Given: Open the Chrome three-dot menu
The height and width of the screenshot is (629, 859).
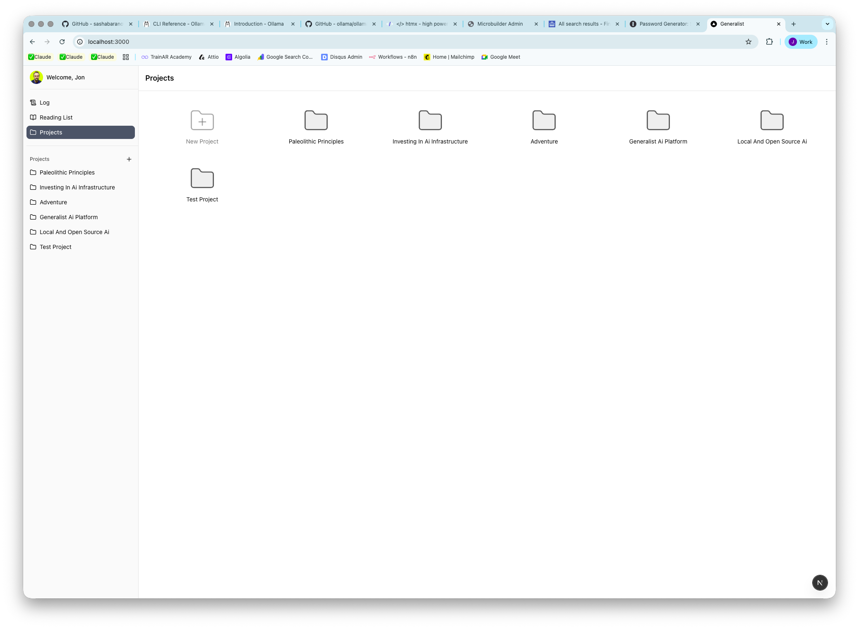Looking at the screenshot, I should [827, 42].
